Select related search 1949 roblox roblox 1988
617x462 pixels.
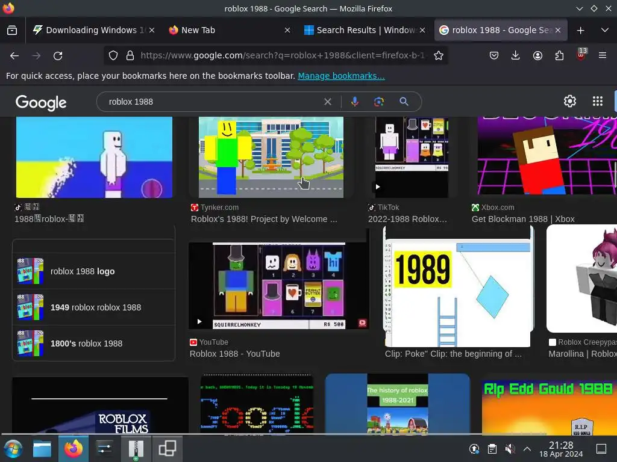coord(93,307)
